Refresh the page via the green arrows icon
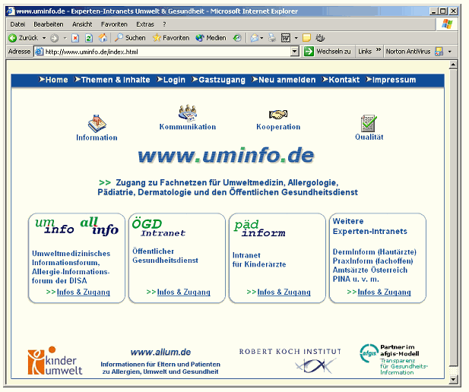469x392 pixels. (x=89, y=38)
